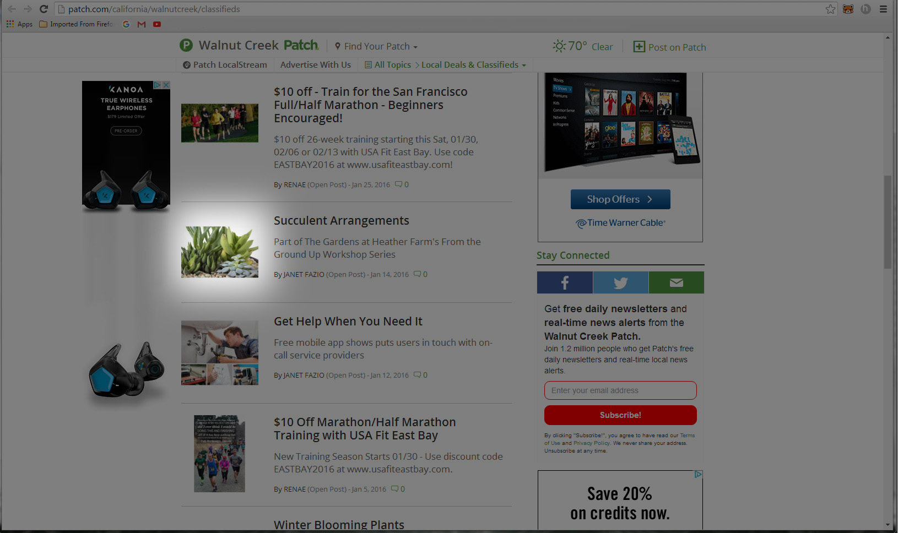
Task: Click JANET FAZIO author on Succulent post
Action: click(x=304, y=274)
